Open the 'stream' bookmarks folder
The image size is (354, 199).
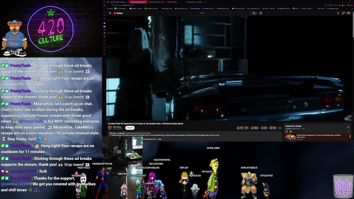point(110,9)
